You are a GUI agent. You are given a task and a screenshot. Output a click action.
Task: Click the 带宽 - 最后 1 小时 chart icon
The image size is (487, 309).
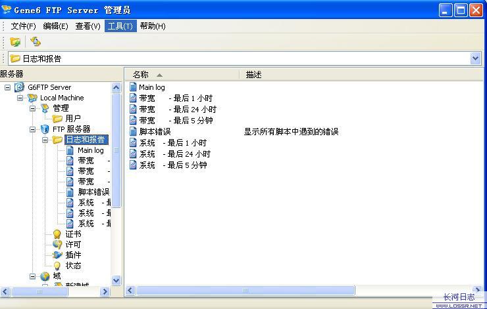pos(133,98)
